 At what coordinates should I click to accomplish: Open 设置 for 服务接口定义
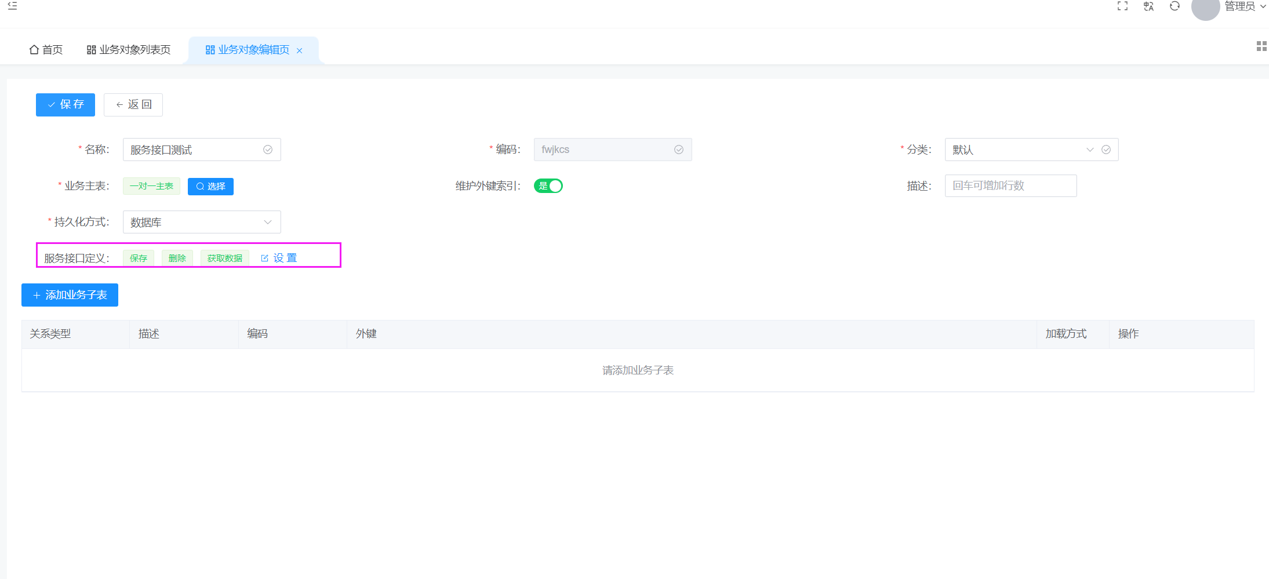click(279, 258)
